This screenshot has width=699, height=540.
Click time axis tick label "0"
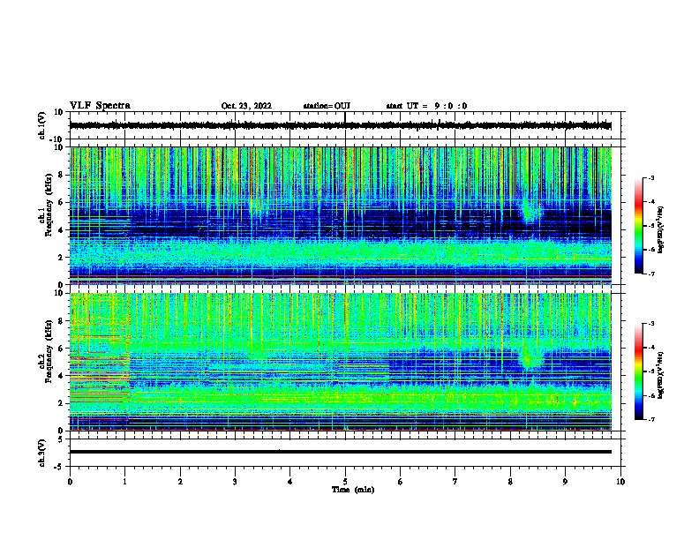(x=70, y=482)
